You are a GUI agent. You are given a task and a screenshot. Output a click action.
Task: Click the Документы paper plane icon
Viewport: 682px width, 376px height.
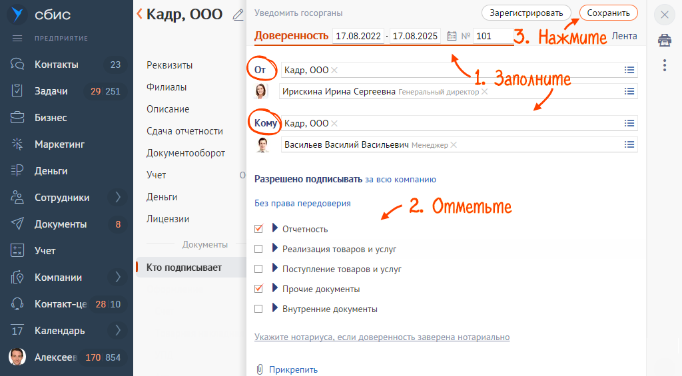[17, 224]
